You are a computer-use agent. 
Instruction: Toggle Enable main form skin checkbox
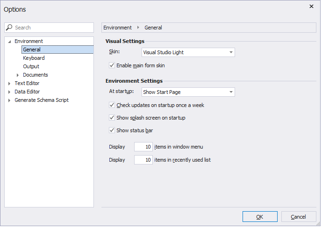pyautogui.click(x=112, y=66)
